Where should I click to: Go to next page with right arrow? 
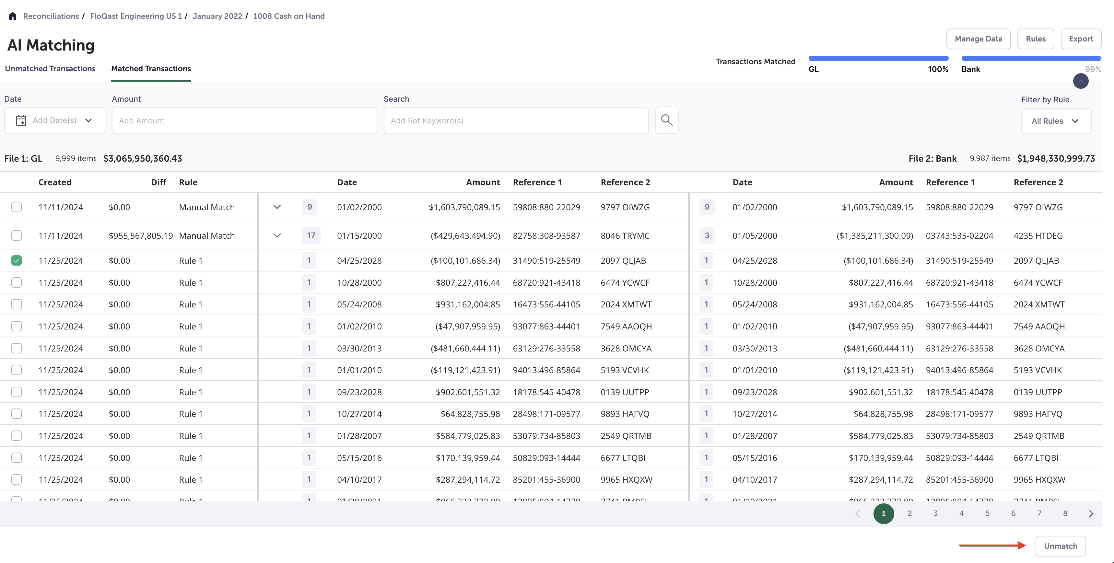click(x=1091, y=513)
